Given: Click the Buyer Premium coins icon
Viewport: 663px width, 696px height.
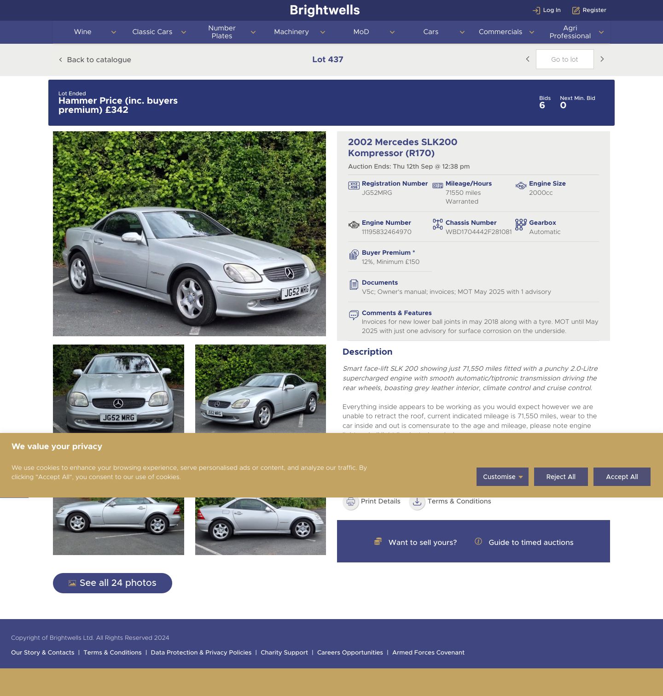Looking at the screenshot, I should pyautogui.click(x=354, y=255).
